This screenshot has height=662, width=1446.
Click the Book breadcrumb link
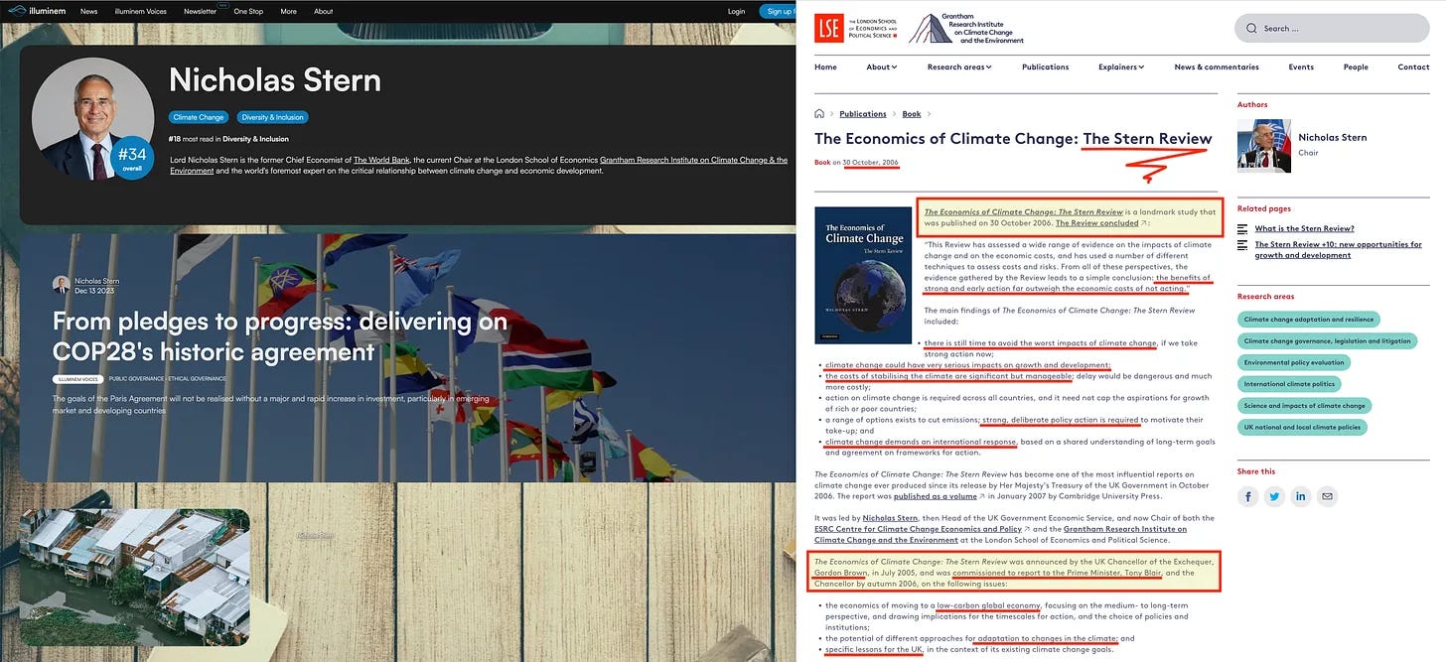(x=911, y=114)
